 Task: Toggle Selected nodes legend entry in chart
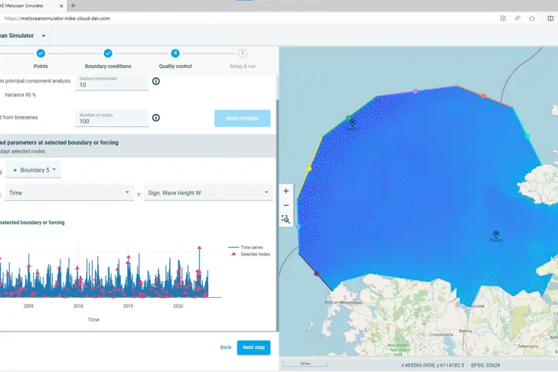(249, 254)
